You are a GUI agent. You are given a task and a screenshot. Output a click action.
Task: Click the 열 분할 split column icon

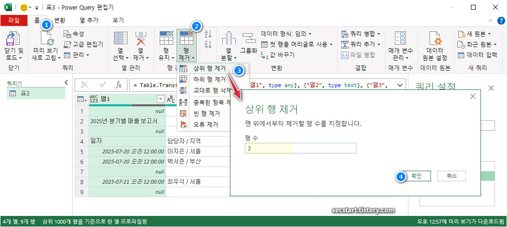pyautogui.click(x=228, y=38)
